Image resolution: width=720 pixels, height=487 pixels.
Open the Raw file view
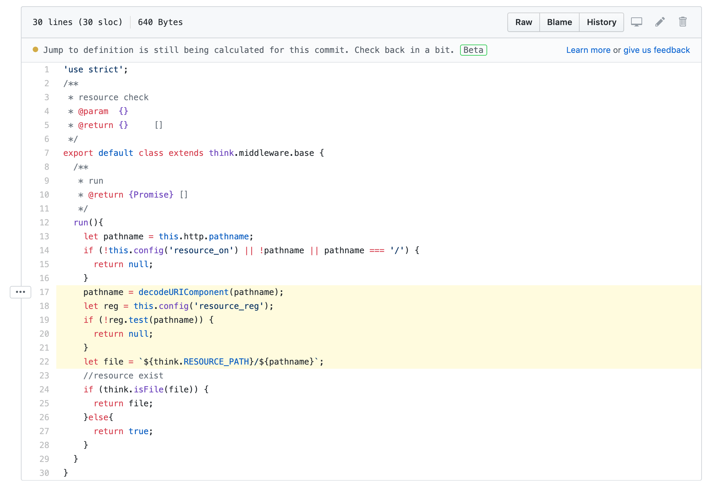[x=524, y=22]
